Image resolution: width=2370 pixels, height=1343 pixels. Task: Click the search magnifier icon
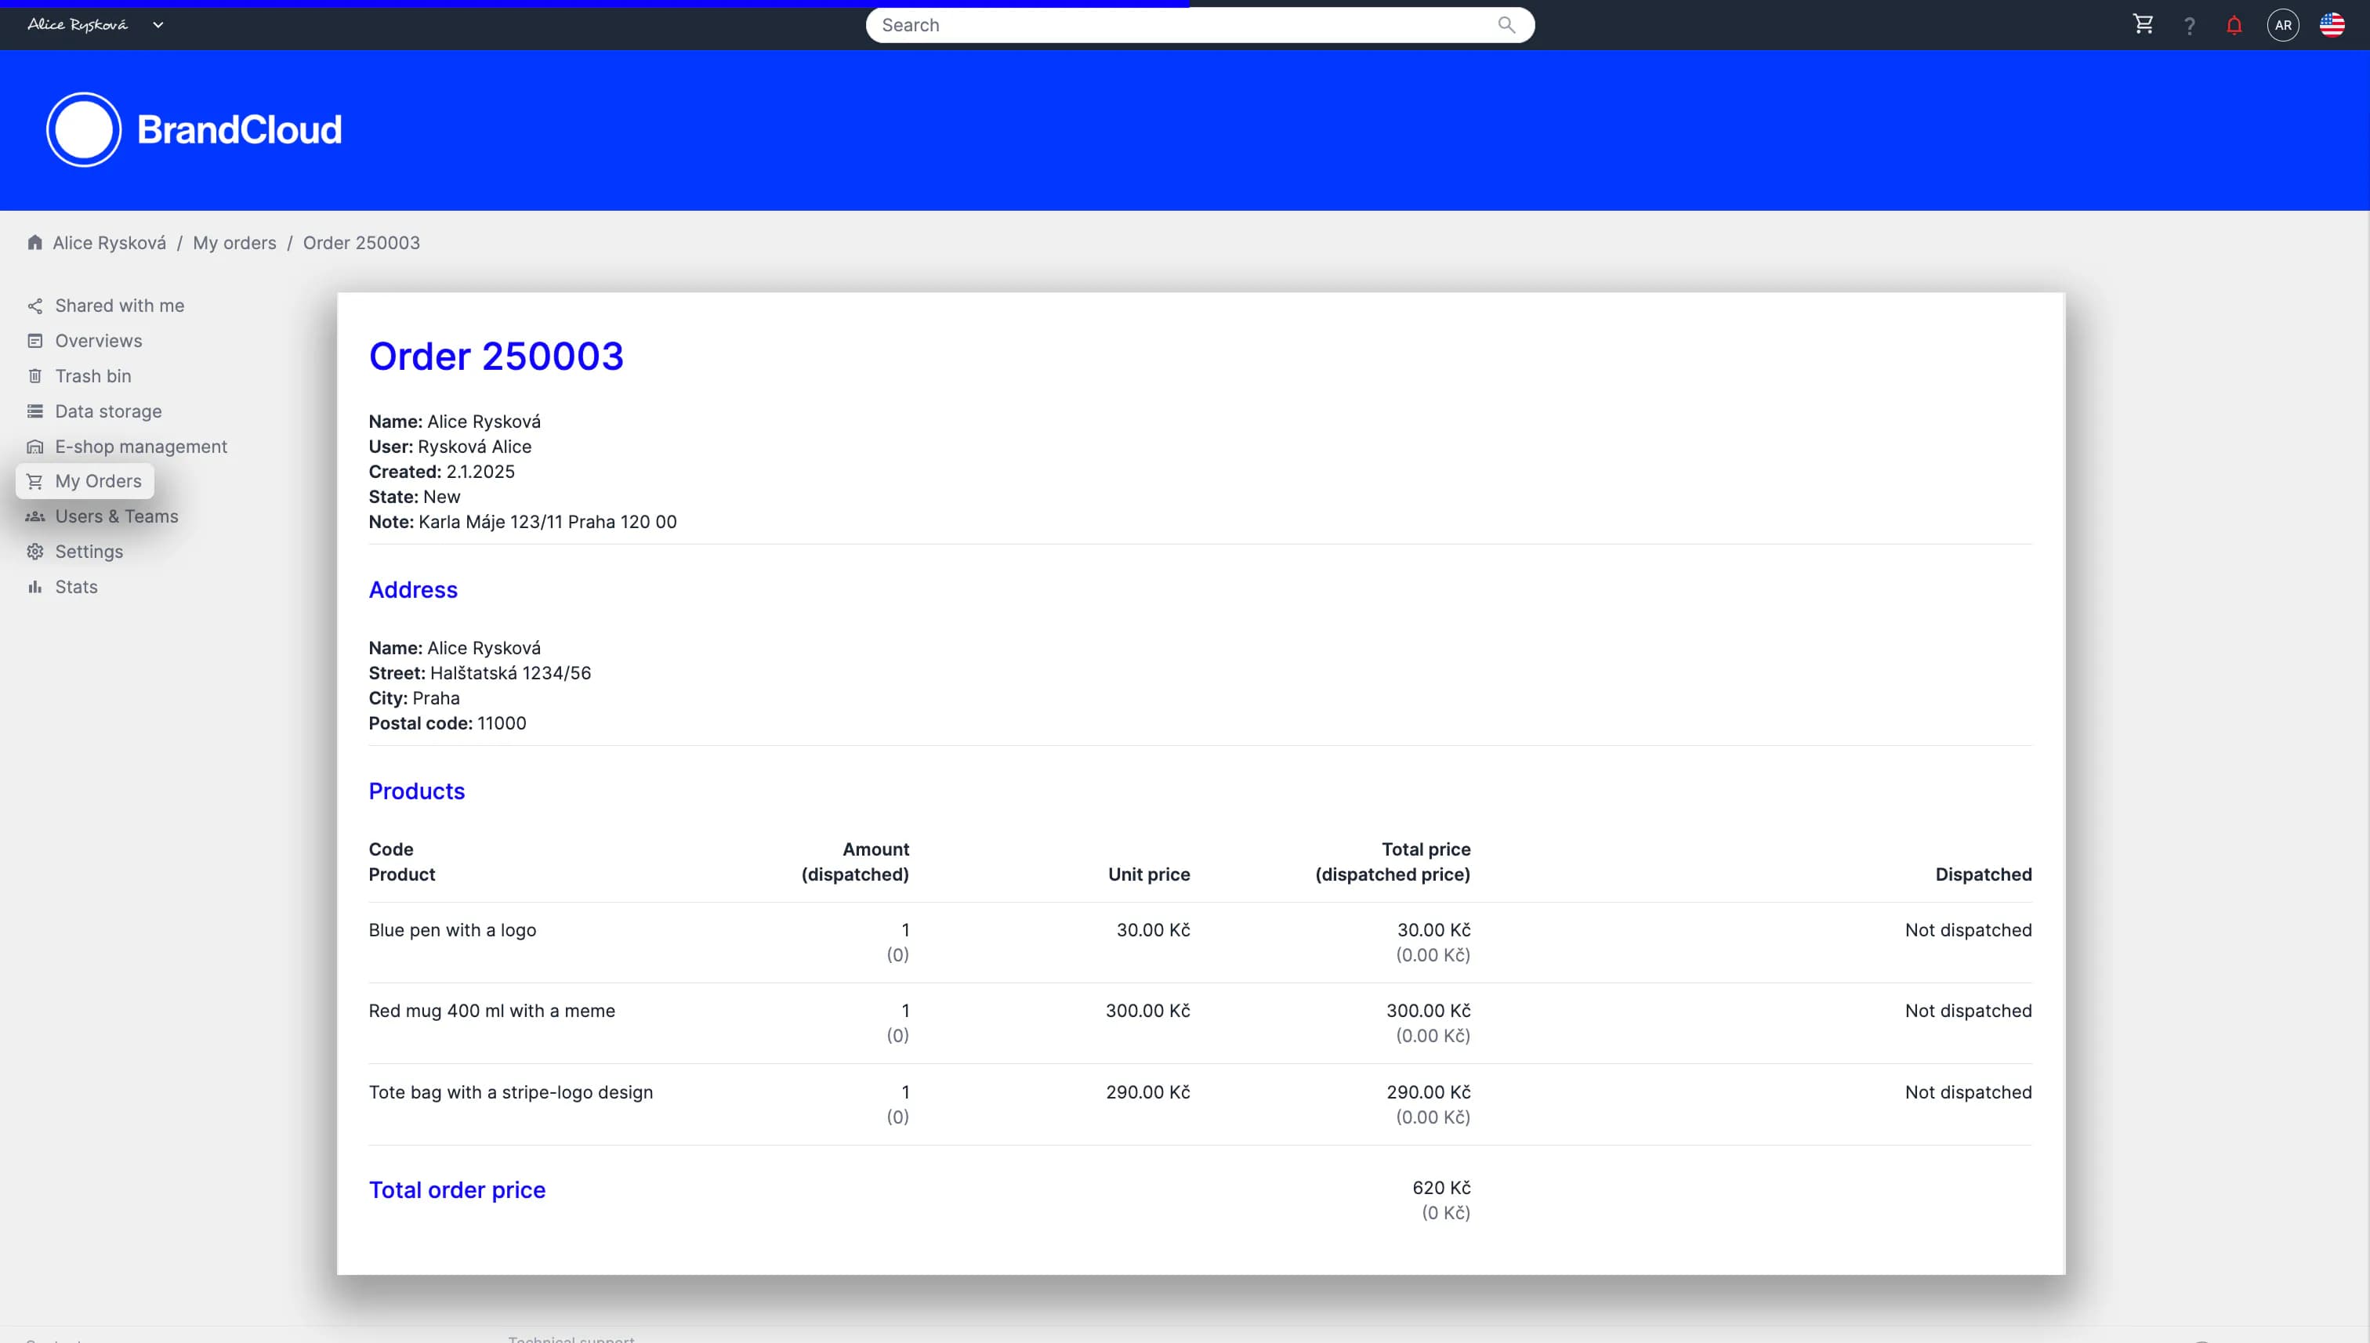pos(1506,25)
